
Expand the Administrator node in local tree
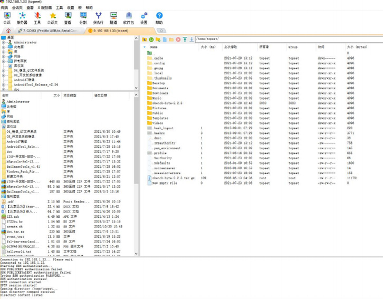4,43
